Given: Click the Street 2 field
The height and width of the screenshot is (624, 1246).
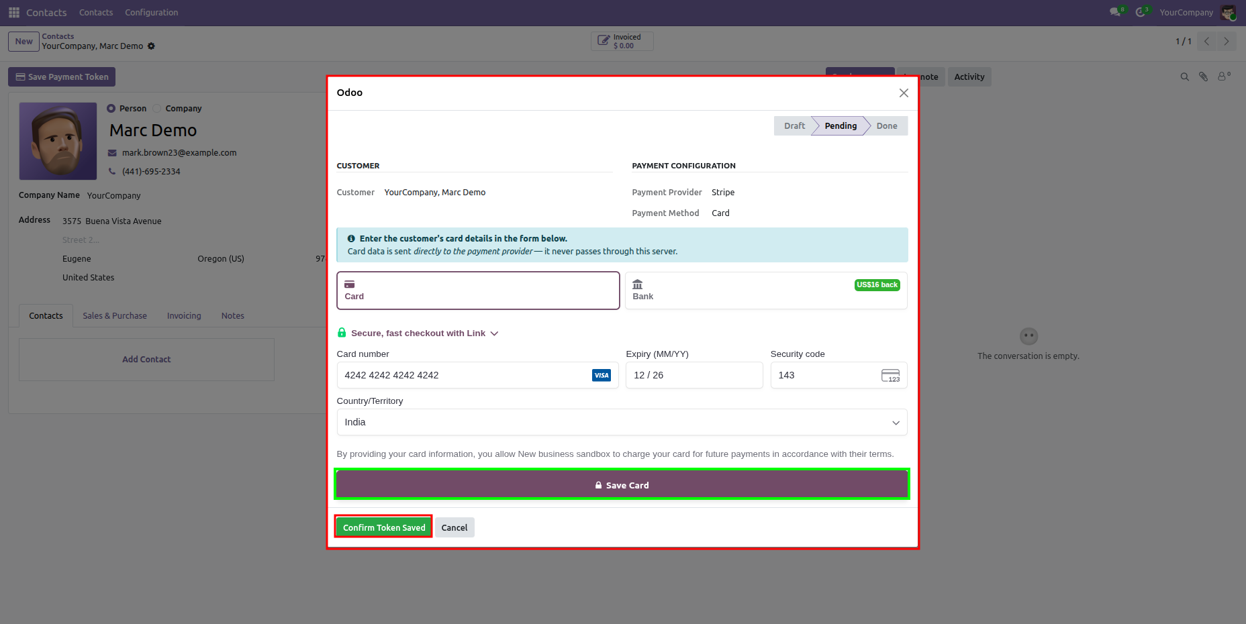Looking at the screenshot, I should coord(81,240).
